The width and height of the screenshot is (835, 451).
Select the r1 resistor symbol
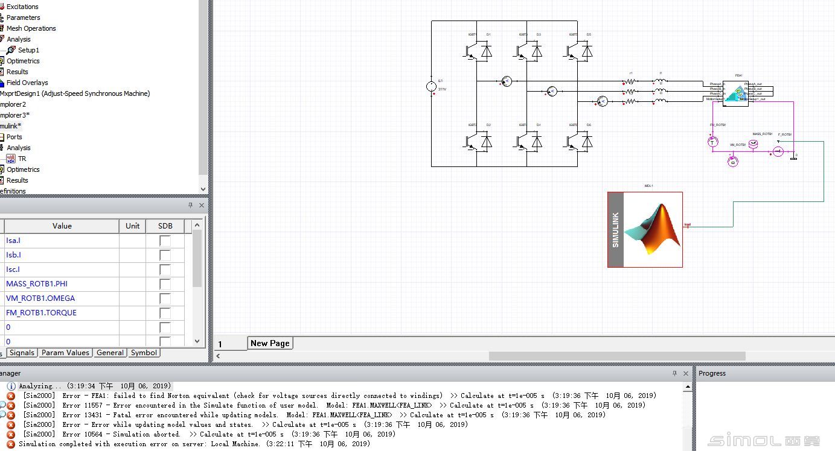click(x=630, y=81)
